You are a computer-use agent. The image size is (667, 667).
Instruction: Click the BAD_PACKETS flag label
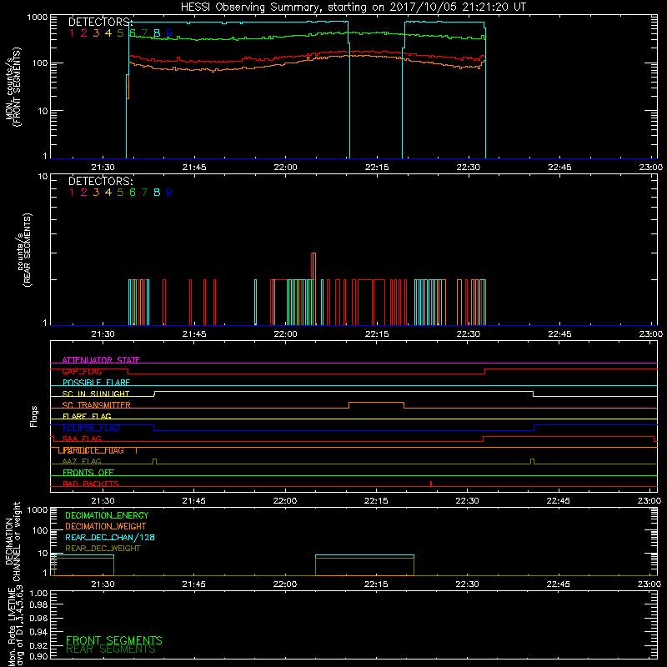[x=91, y=484]
